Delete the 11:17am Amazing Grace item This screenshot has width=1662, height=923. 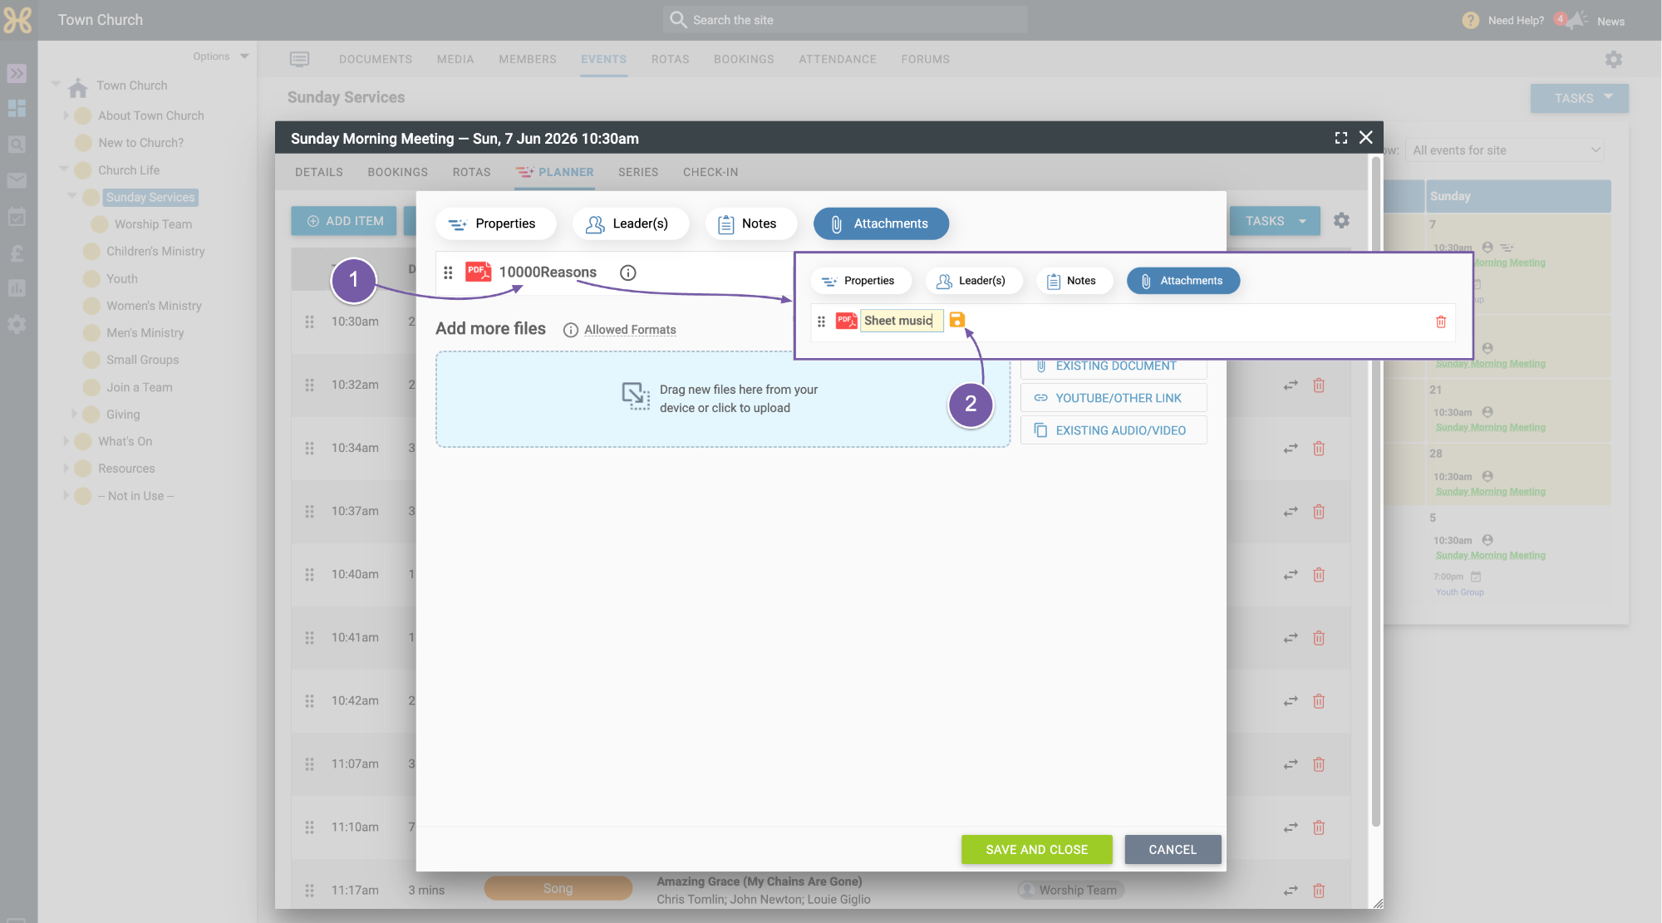click(x=1319, y=891)
